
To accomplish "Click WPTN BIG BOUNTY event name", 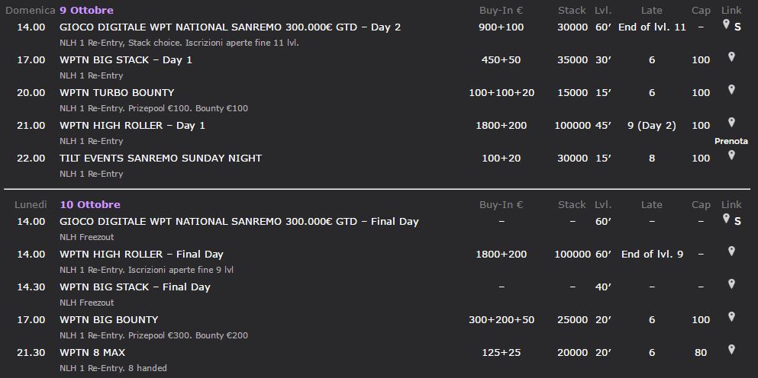I will click(x=108, y=319).
